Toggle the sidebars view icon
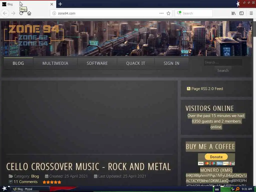Image resolution: width=256 pixels, height=192 pixels. tap(241, 13)
